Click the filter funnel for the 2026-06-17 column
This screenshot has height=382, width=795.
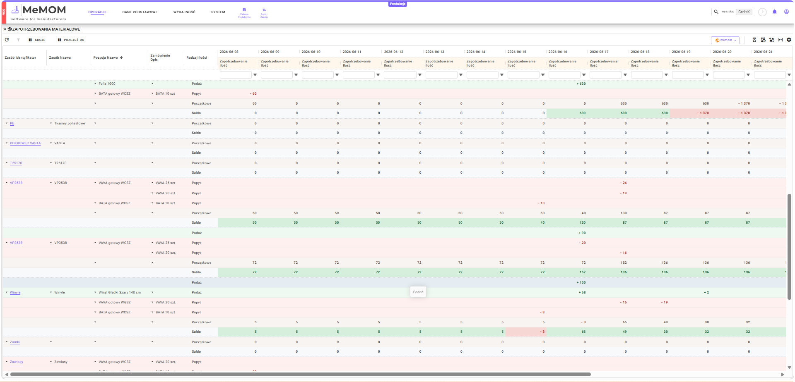[625, 75]
